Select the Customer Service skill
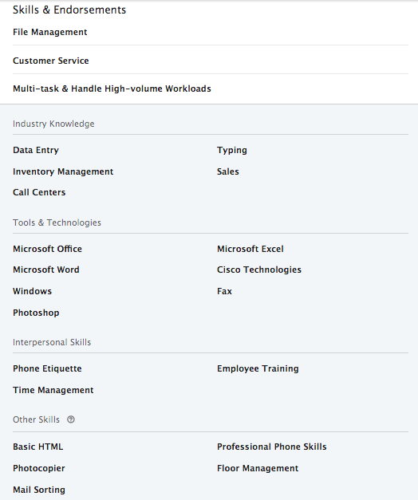The image size is (418, 500). (51, 61)
